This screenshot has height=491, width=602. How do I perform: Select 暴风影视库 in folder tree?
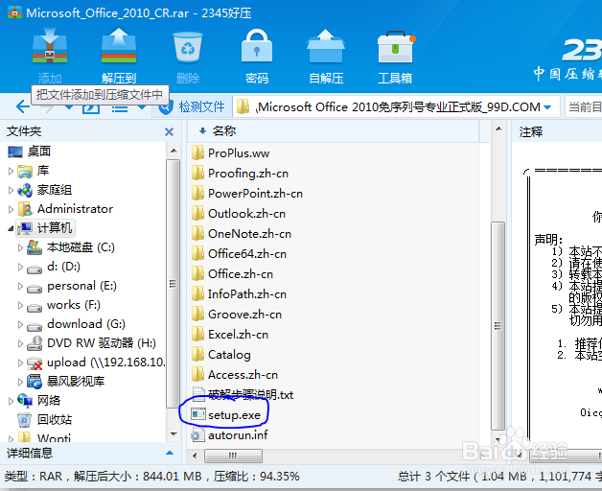tap(76, 382)
